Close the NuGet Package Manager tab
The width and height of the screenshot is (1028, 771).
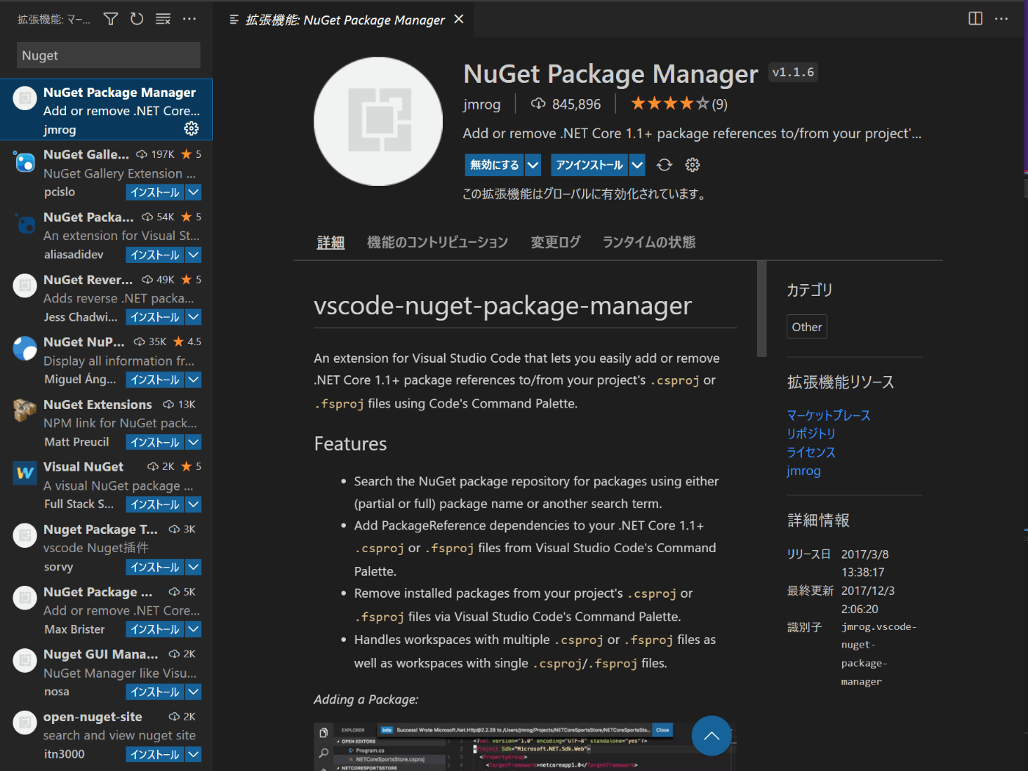pyautogui.click(x=459, y=19)
